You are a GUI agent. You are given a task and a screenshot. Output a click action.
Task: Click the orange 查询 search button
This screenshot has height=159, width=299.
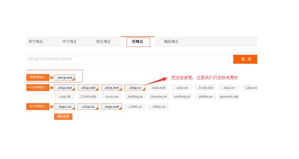pos(245,59)
